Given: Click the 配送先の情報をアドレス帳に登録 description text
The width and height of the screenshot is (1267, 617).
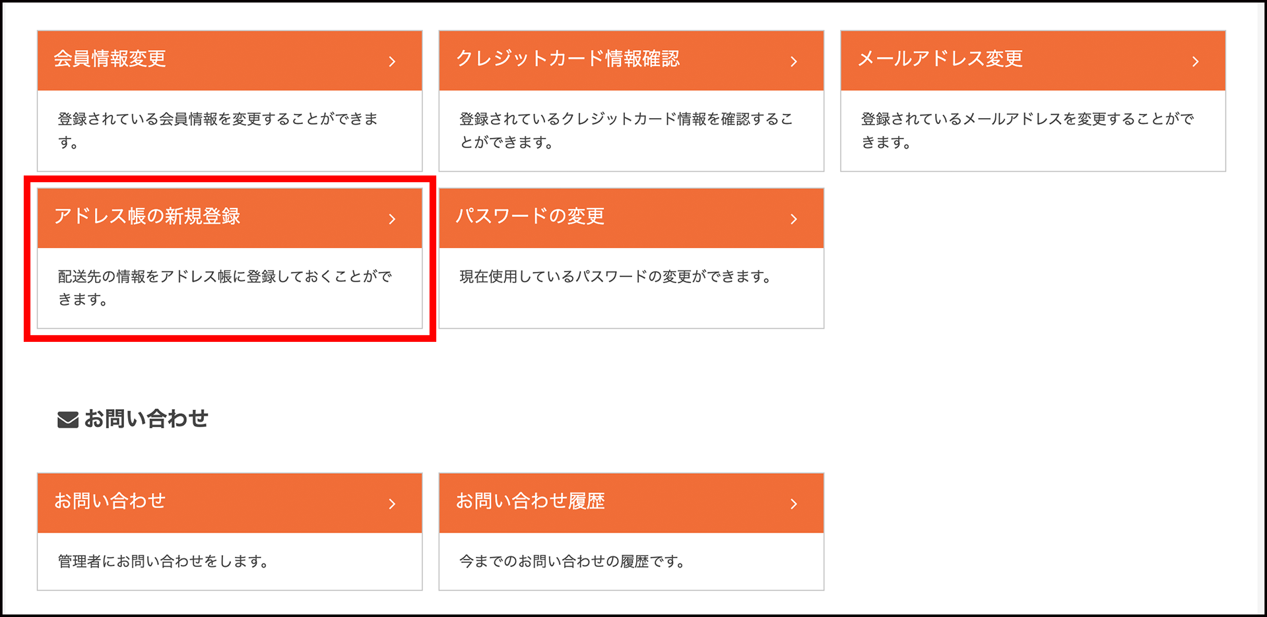Looking at the screenshot, I should coord(225,288).
